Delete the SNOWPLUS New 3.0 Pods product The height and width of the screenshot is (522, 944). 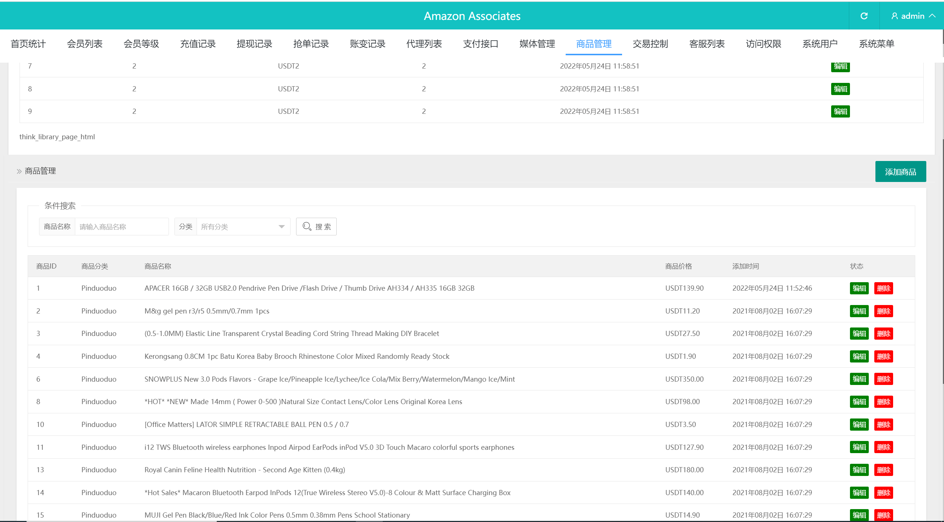883,379
